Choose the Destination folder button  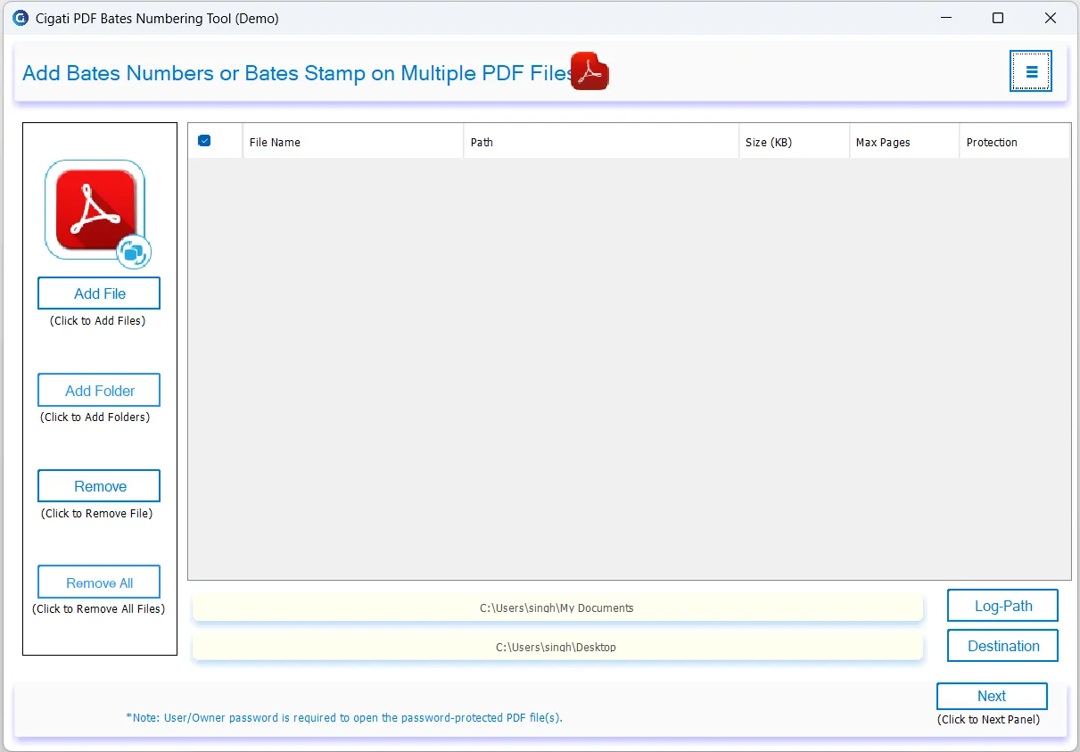1002,646
